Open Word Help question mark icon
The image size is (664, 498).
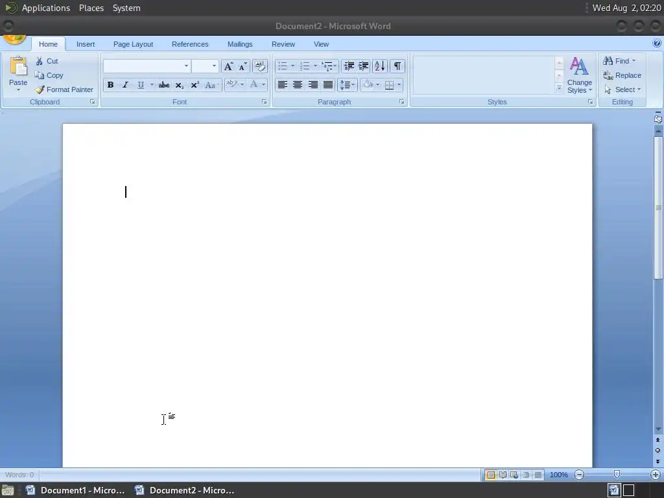pyautogui.click(x=657, y=43)
